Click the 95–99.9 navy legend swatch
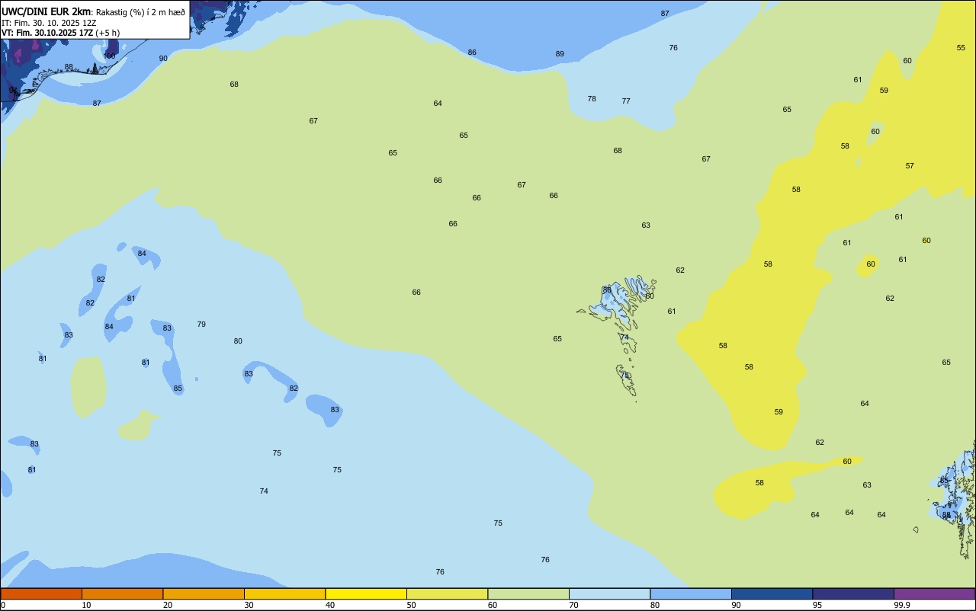The height and width of the screenshot is (611, 976). pos(853,593)
